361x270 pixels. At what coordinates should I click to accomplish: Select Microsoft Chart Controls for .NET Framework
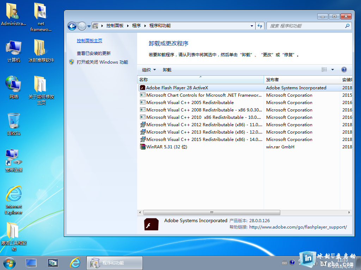pyautogui.click(x=245, y=95)
